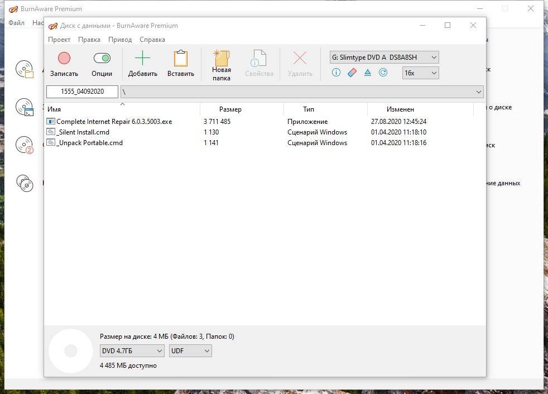Show disc info via blue info icon

(x=336, y=73)
